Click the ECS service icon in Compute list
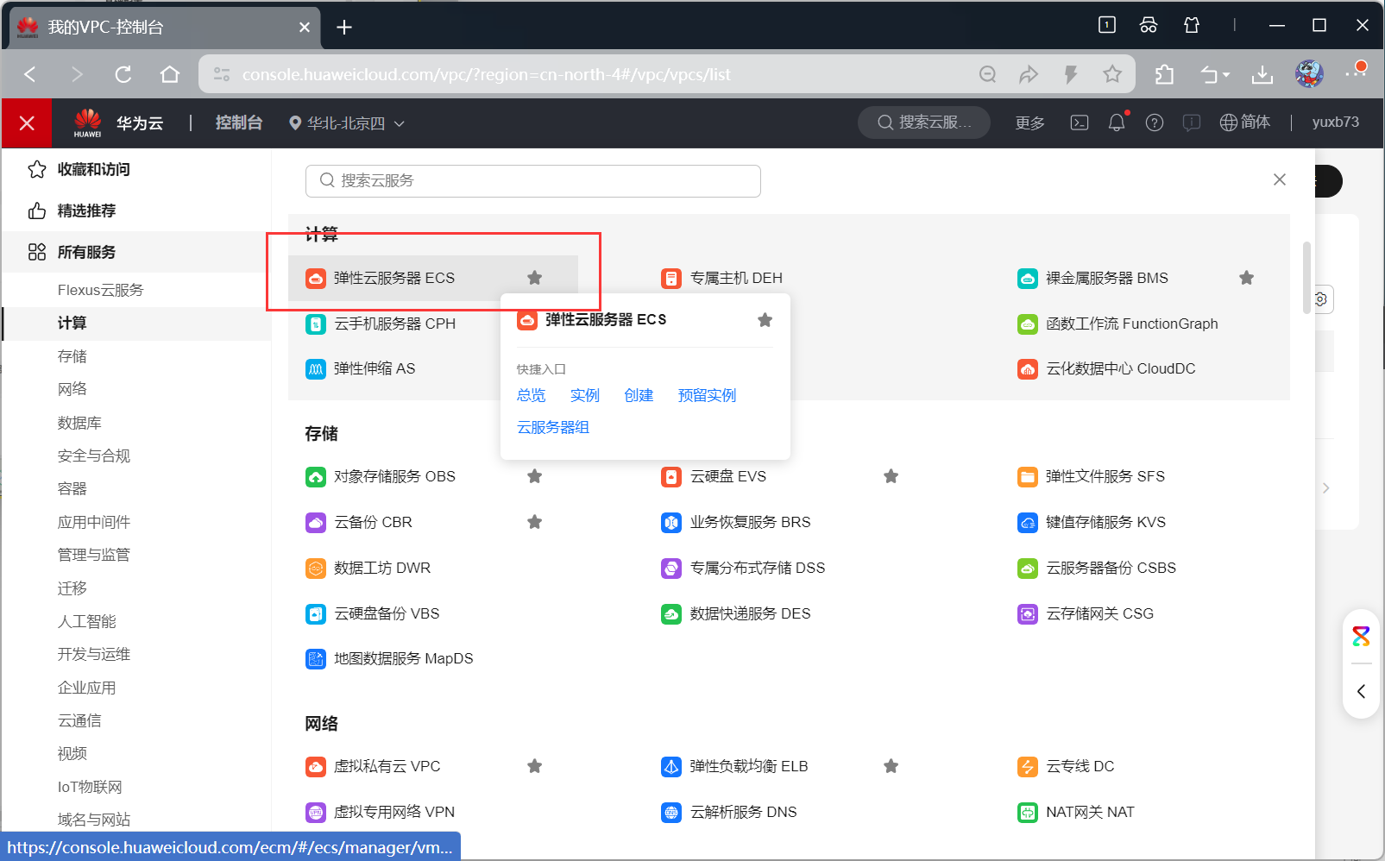This screenshot has width=1385, height=861. point(316,278)
